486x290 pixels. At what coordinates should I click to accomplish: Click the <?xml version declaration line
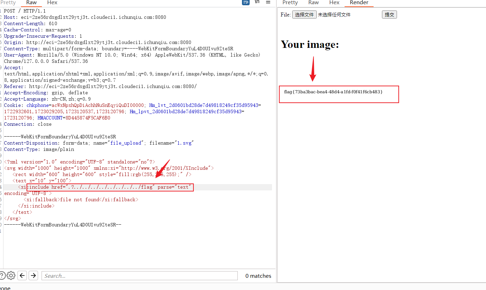80,162
